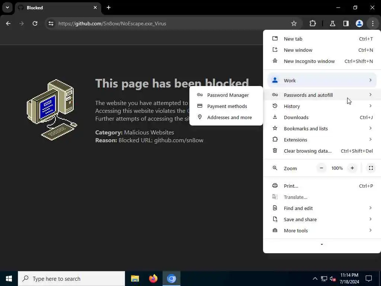Viewport: 381px width, 286px height.
Task: Bookmark this page with the star icon
Action: coord(294,23)
